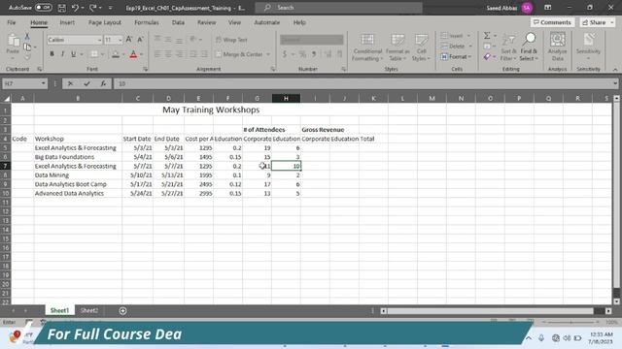Open the font size dropdown
622x349 pixels.
[120, 40]
